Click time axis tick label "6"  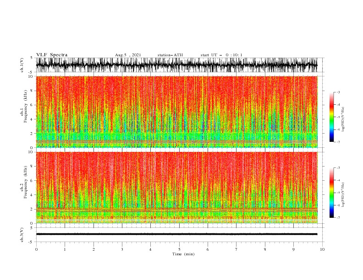point(208,249)
